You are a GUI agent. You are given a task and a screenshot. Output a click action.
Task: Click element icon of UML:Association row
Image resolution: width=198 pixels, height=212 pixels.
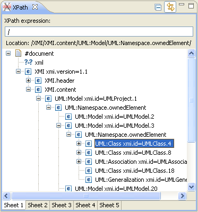click(89, 162)
